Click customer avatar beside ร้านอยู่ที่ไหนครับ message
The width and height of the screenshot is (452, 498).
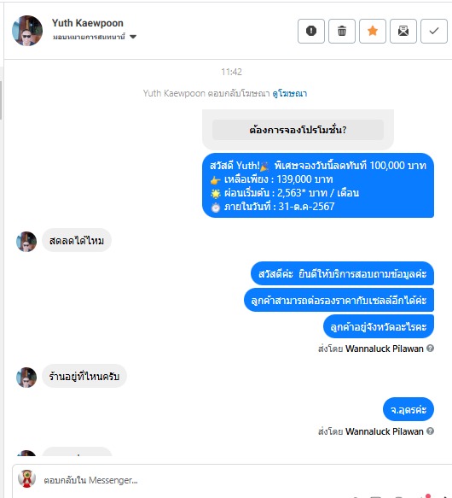click(x=26, y=378)
